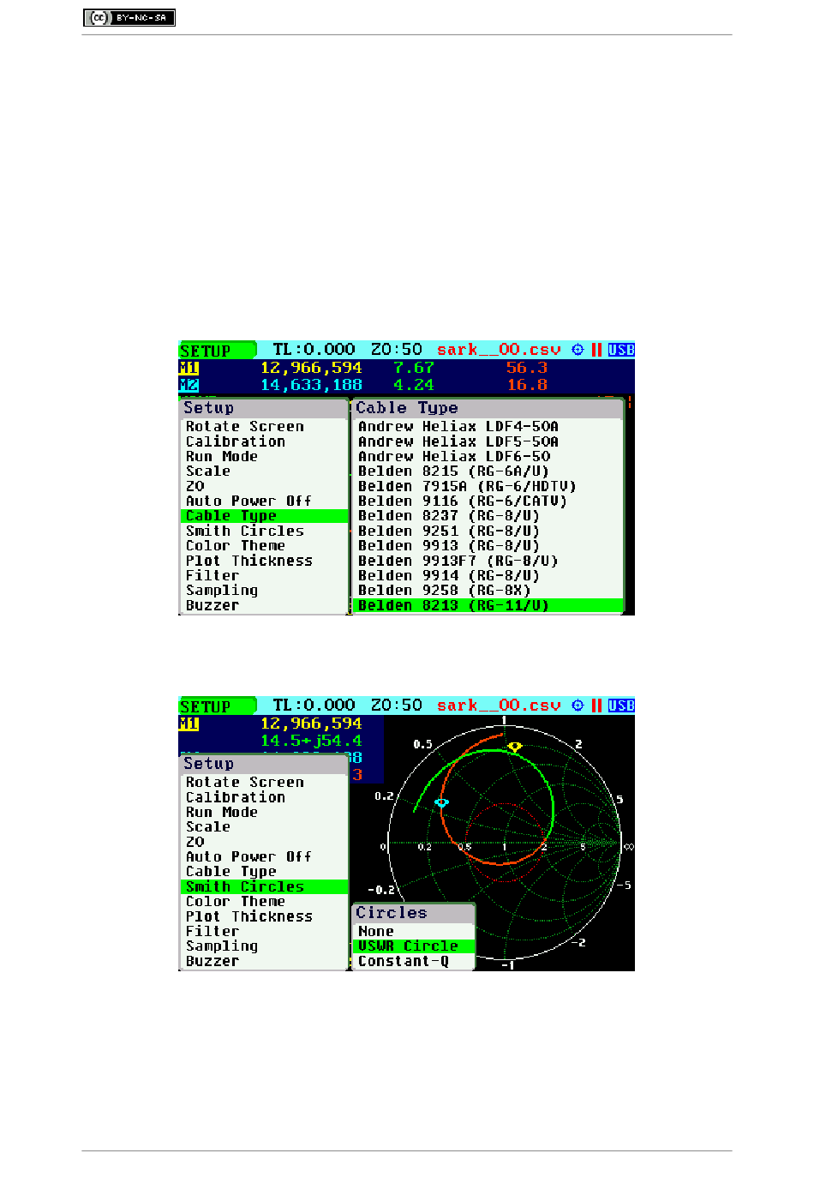The height and width of the screenshot is (1189, 814).
Task: Click Z0:50 in the Cable Type screenshot header
Action: (396, 350)
